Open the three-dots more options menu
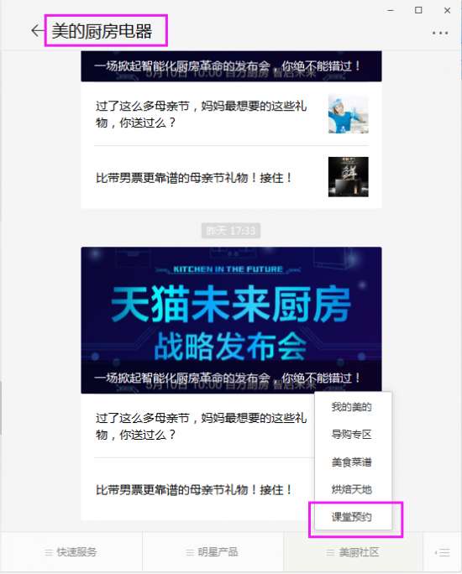 click(x=439, y=33)
